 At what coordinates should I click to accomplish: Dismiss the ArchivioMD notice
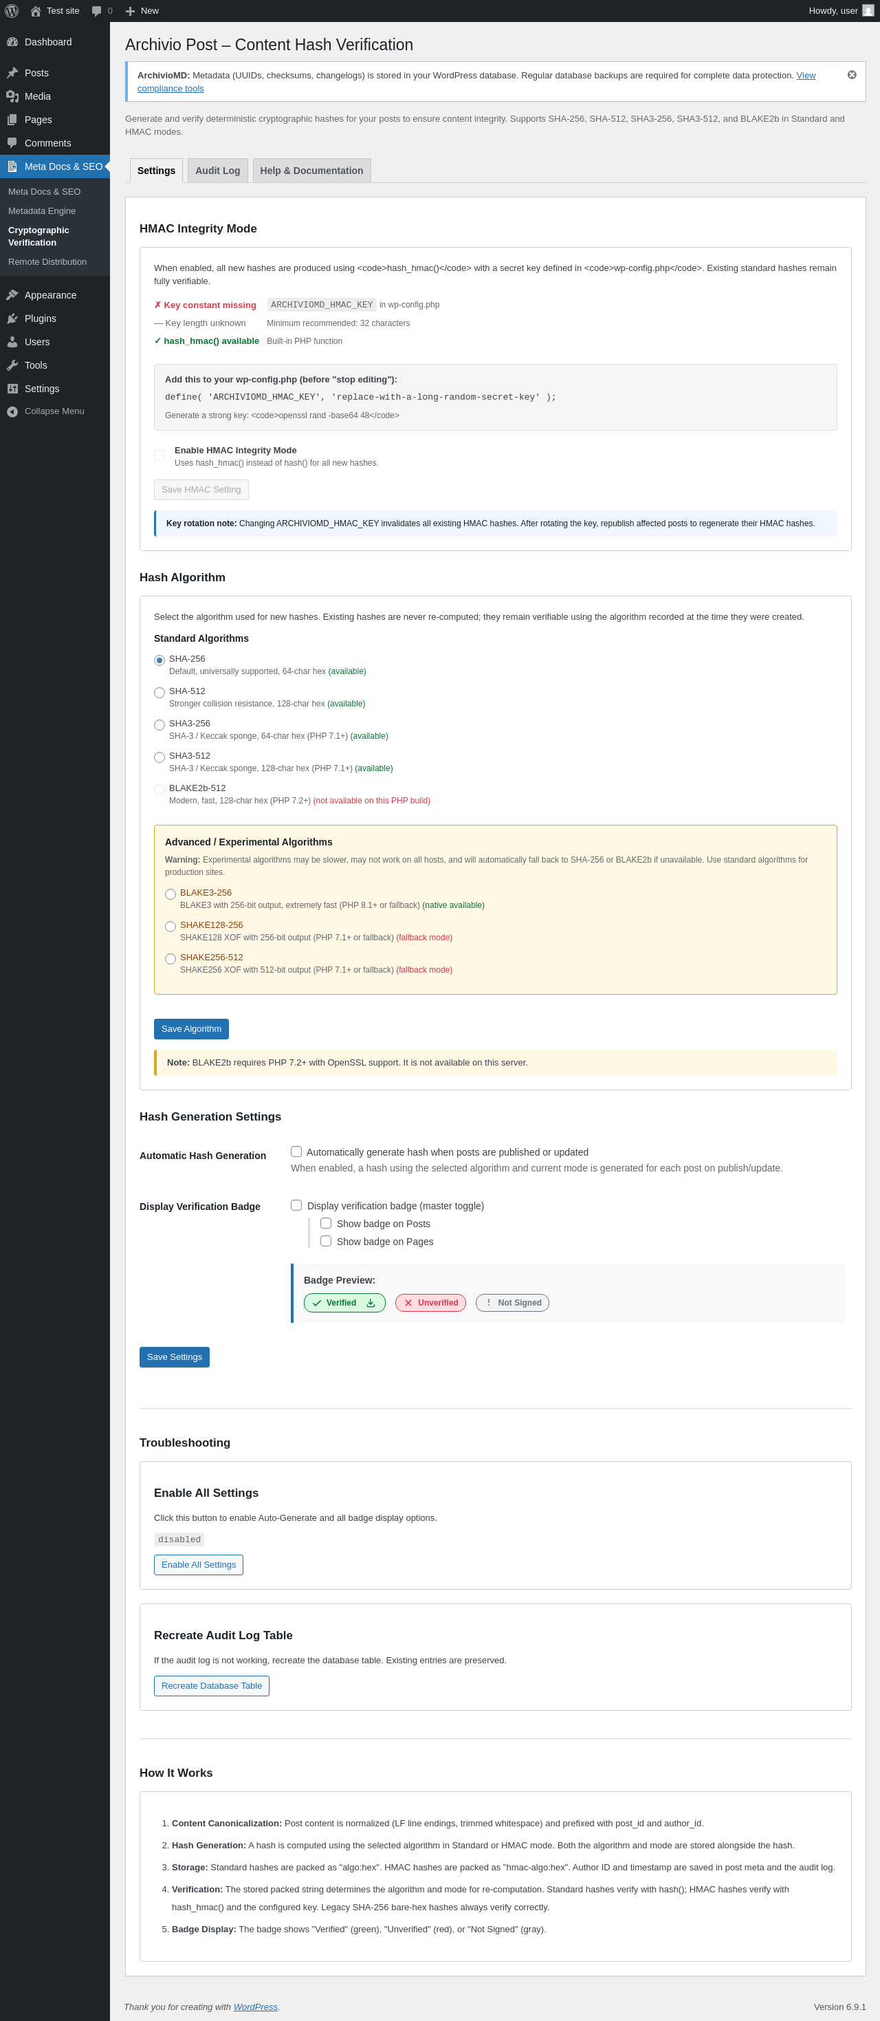click(852, 74)
